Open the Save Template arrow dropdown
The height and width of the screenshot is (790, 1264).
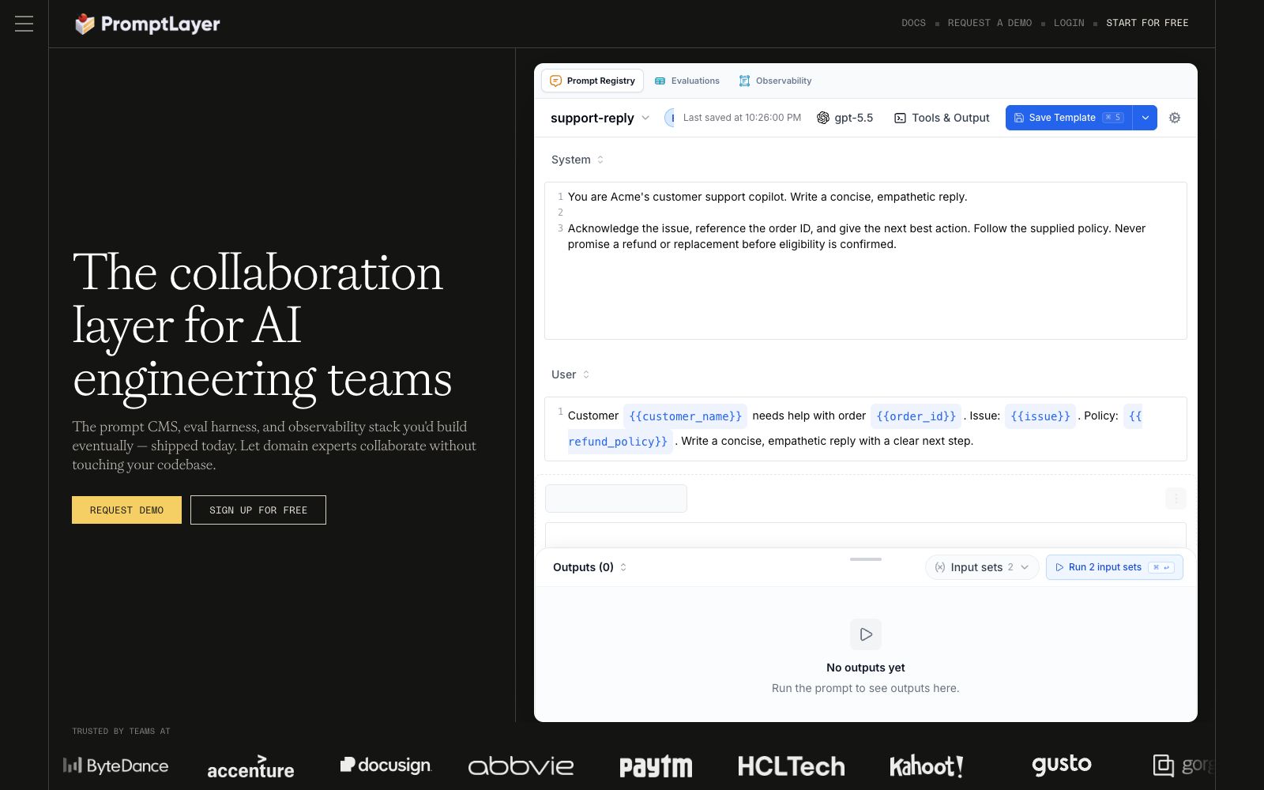[x=1145, y=118]
